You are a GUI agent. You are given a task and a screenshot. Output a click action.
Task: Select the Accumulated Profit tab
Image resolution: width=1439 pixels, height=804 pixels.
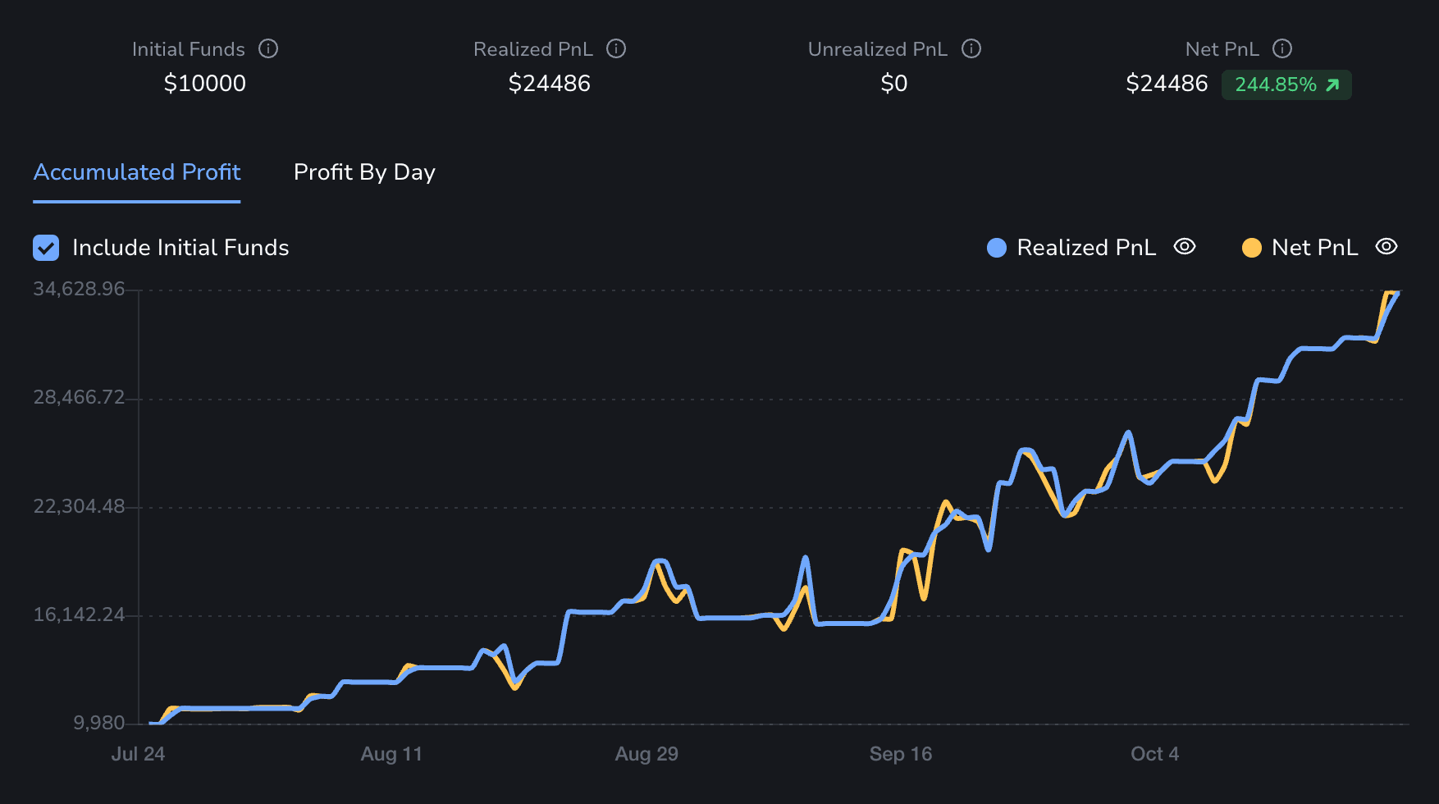pyautogui.click(x=136, y=172)
